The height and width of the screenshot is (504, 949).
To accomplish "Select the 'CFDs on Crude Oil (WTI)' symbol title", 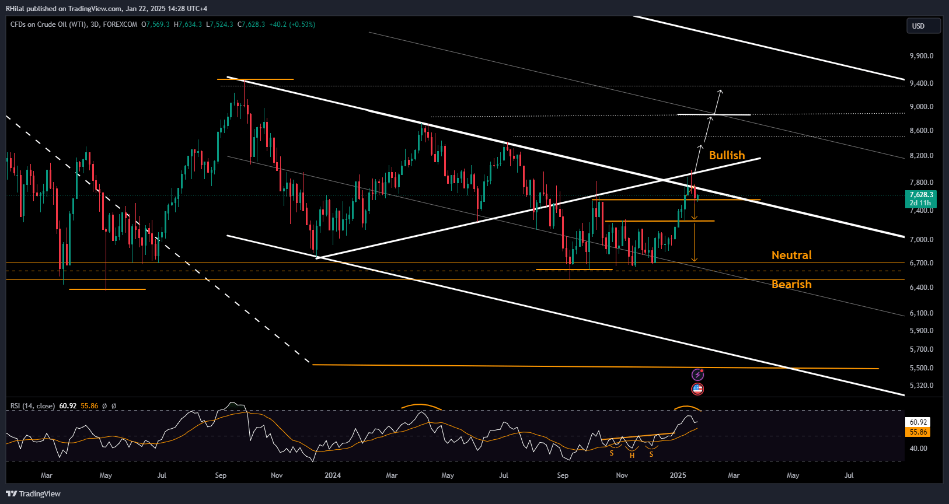I will [48, 24].
